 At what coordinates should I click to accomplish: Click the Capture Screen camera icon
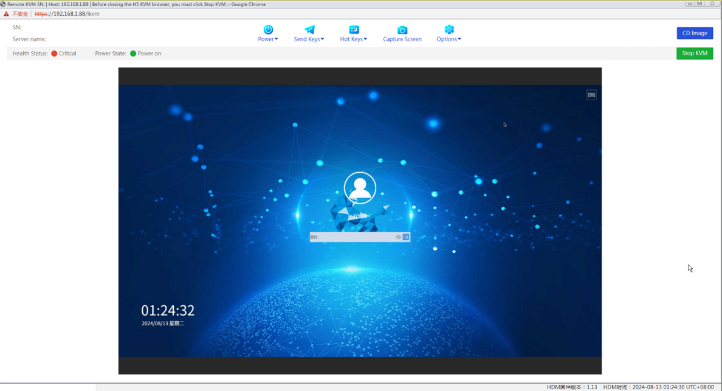pyautogui.click(x=402, y=30)
